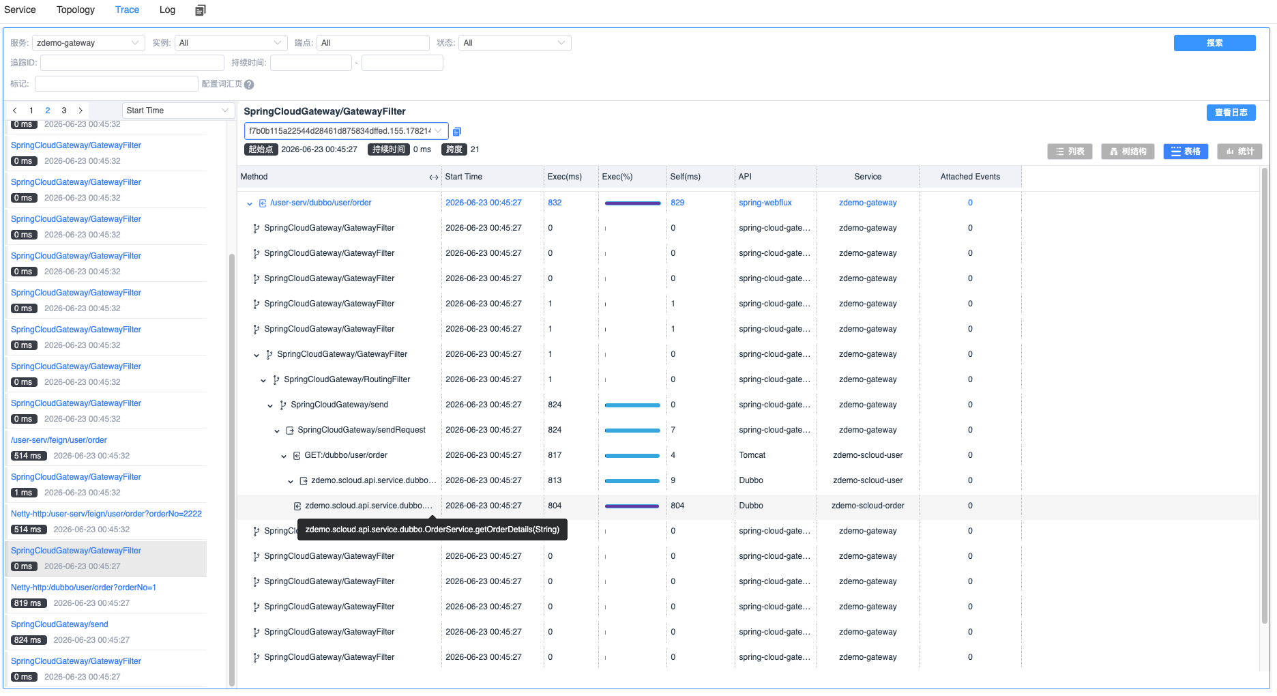1277x696 pixels.
Task: Click the Tomcat API cell
Action: (752, 456)
